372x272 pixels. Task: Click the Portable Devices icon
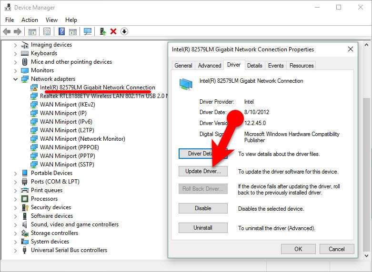point(25,173)
